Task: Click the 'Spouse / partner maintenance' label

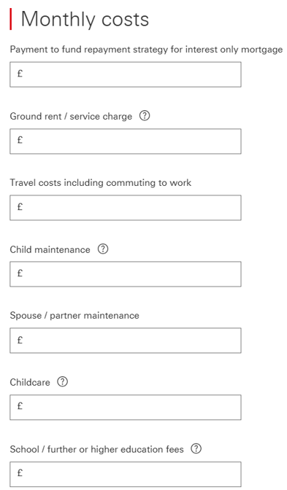Action: (74, 315)
